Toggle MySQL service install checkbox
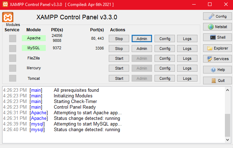The image size is (233, 148). coord(13,49)
